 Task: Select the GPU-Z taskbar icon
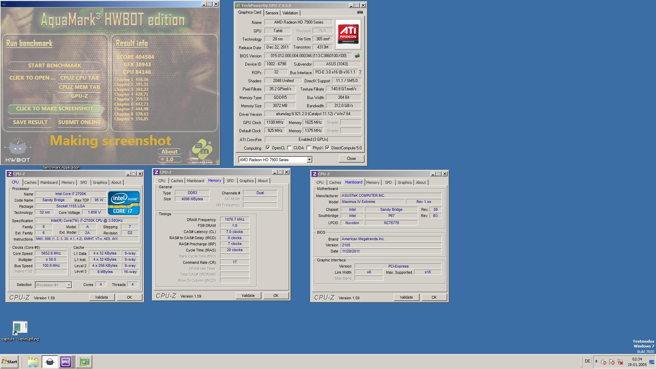point(84,361)
